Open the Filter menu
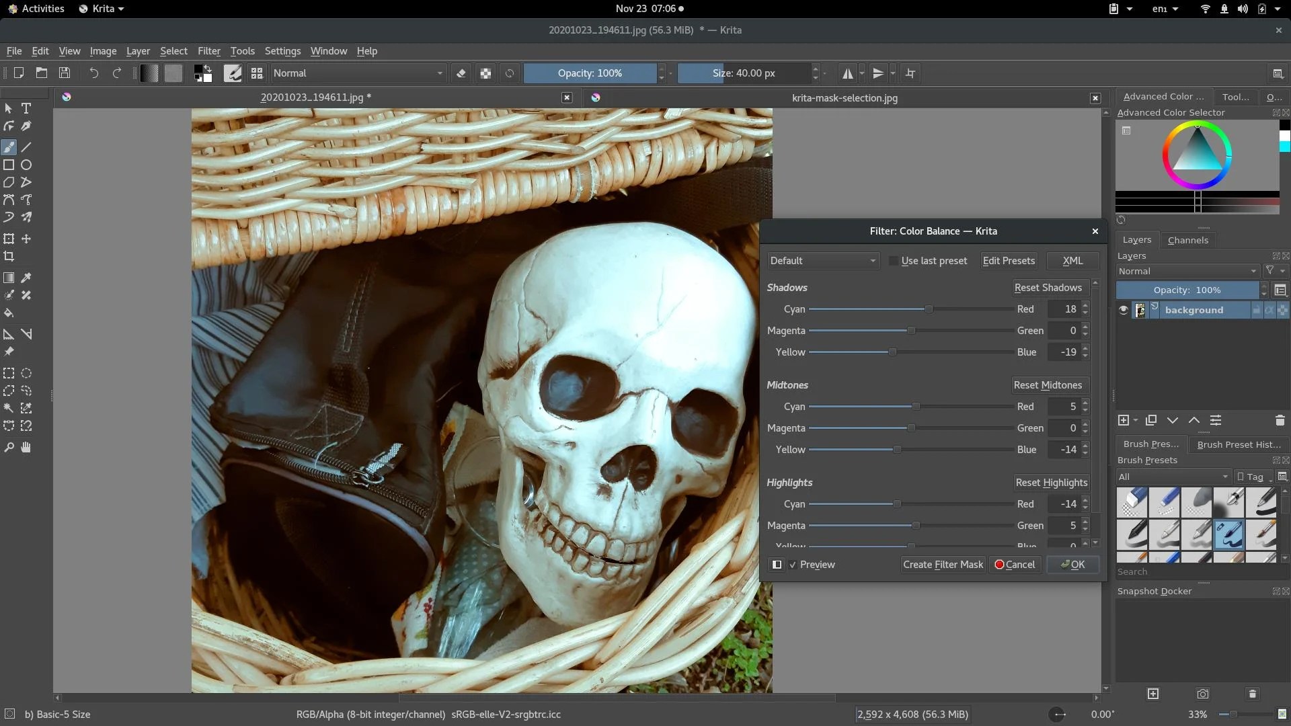 tap(208, 50)
